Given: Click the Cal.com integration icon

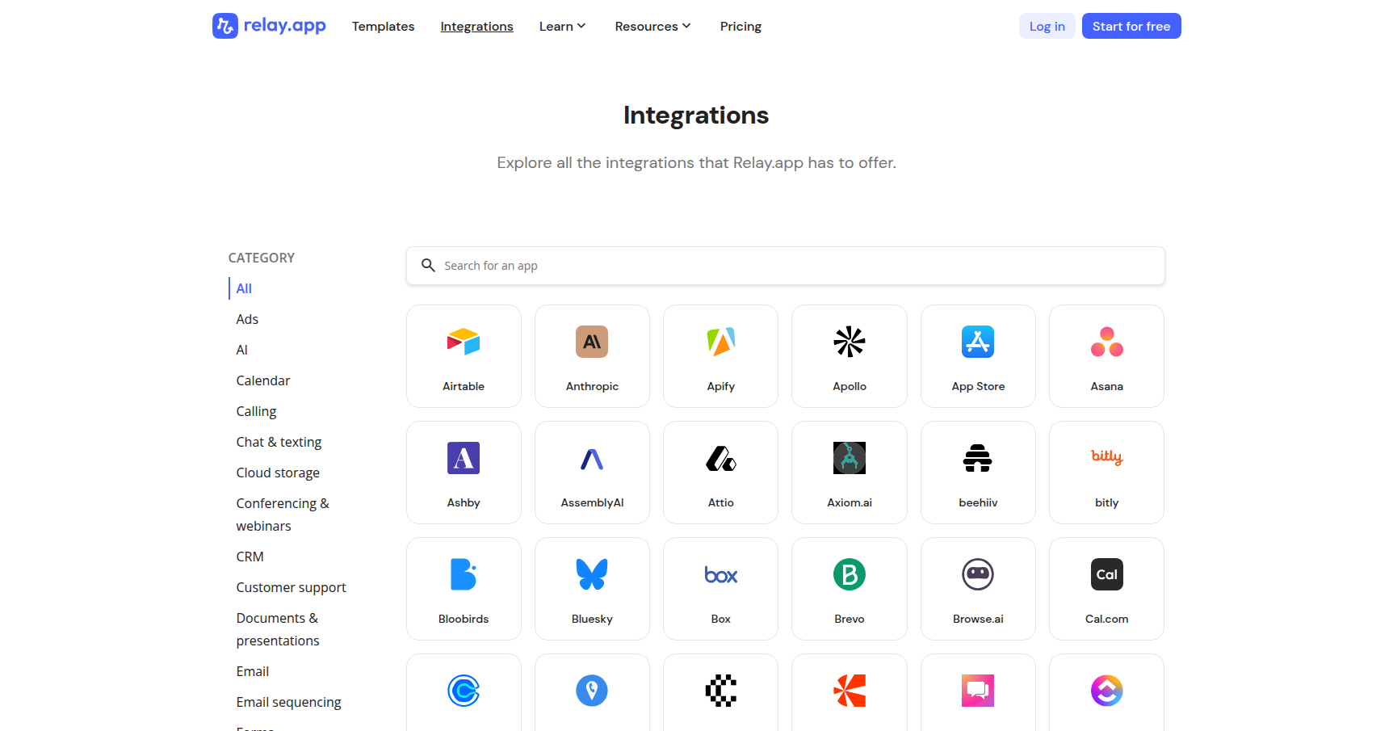Looking at the screenshot, I should click(x=1106, y=574).
